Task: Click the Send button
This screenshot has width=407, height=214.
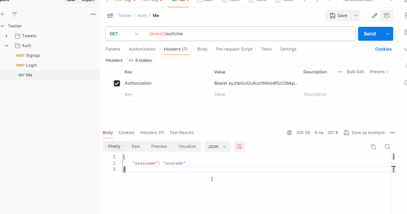Action: 370,34
